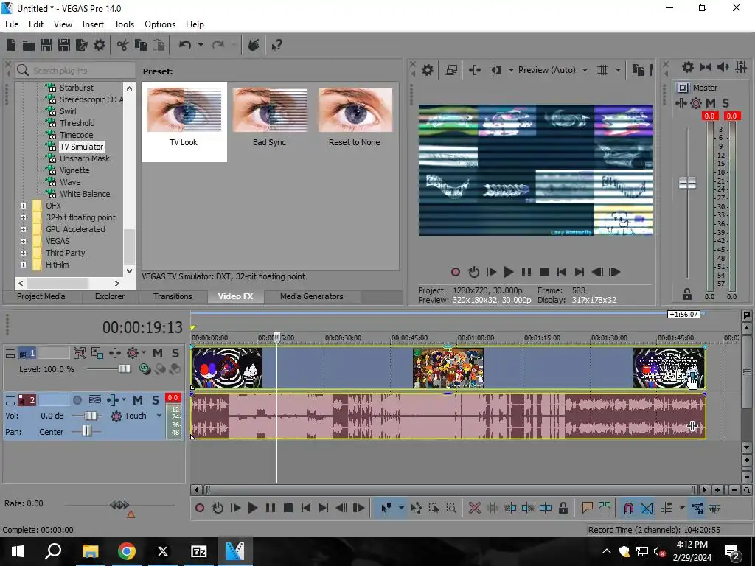
Task: Create a new project from toolbar
Action: tap(11, 45)
